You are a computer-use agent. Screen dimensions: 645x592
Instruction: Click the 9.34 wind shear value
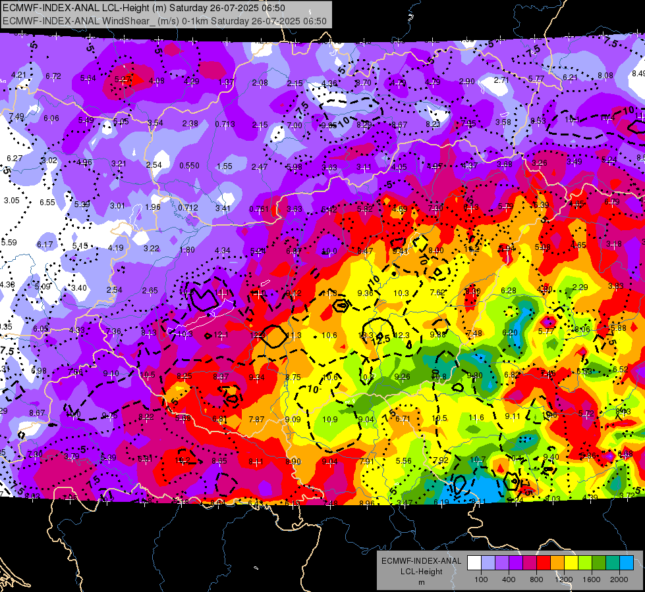[x=257, y=377]
